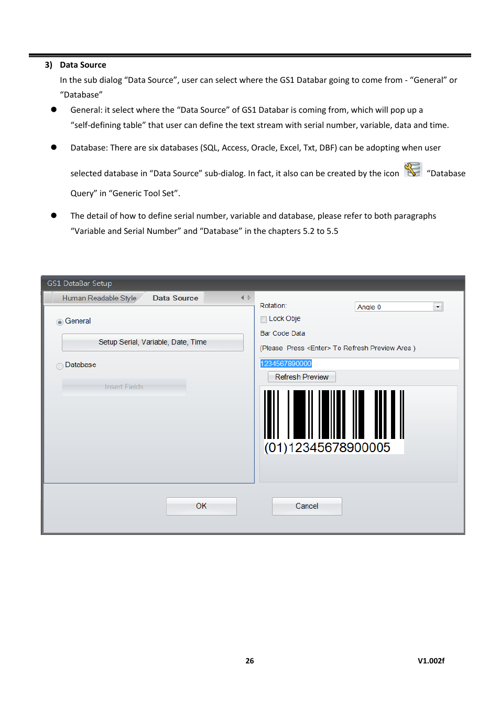This screenshot has height=708, width=500.
Task: Enable the Lock Obje checkbox
Action: click(x=264, y=319)
